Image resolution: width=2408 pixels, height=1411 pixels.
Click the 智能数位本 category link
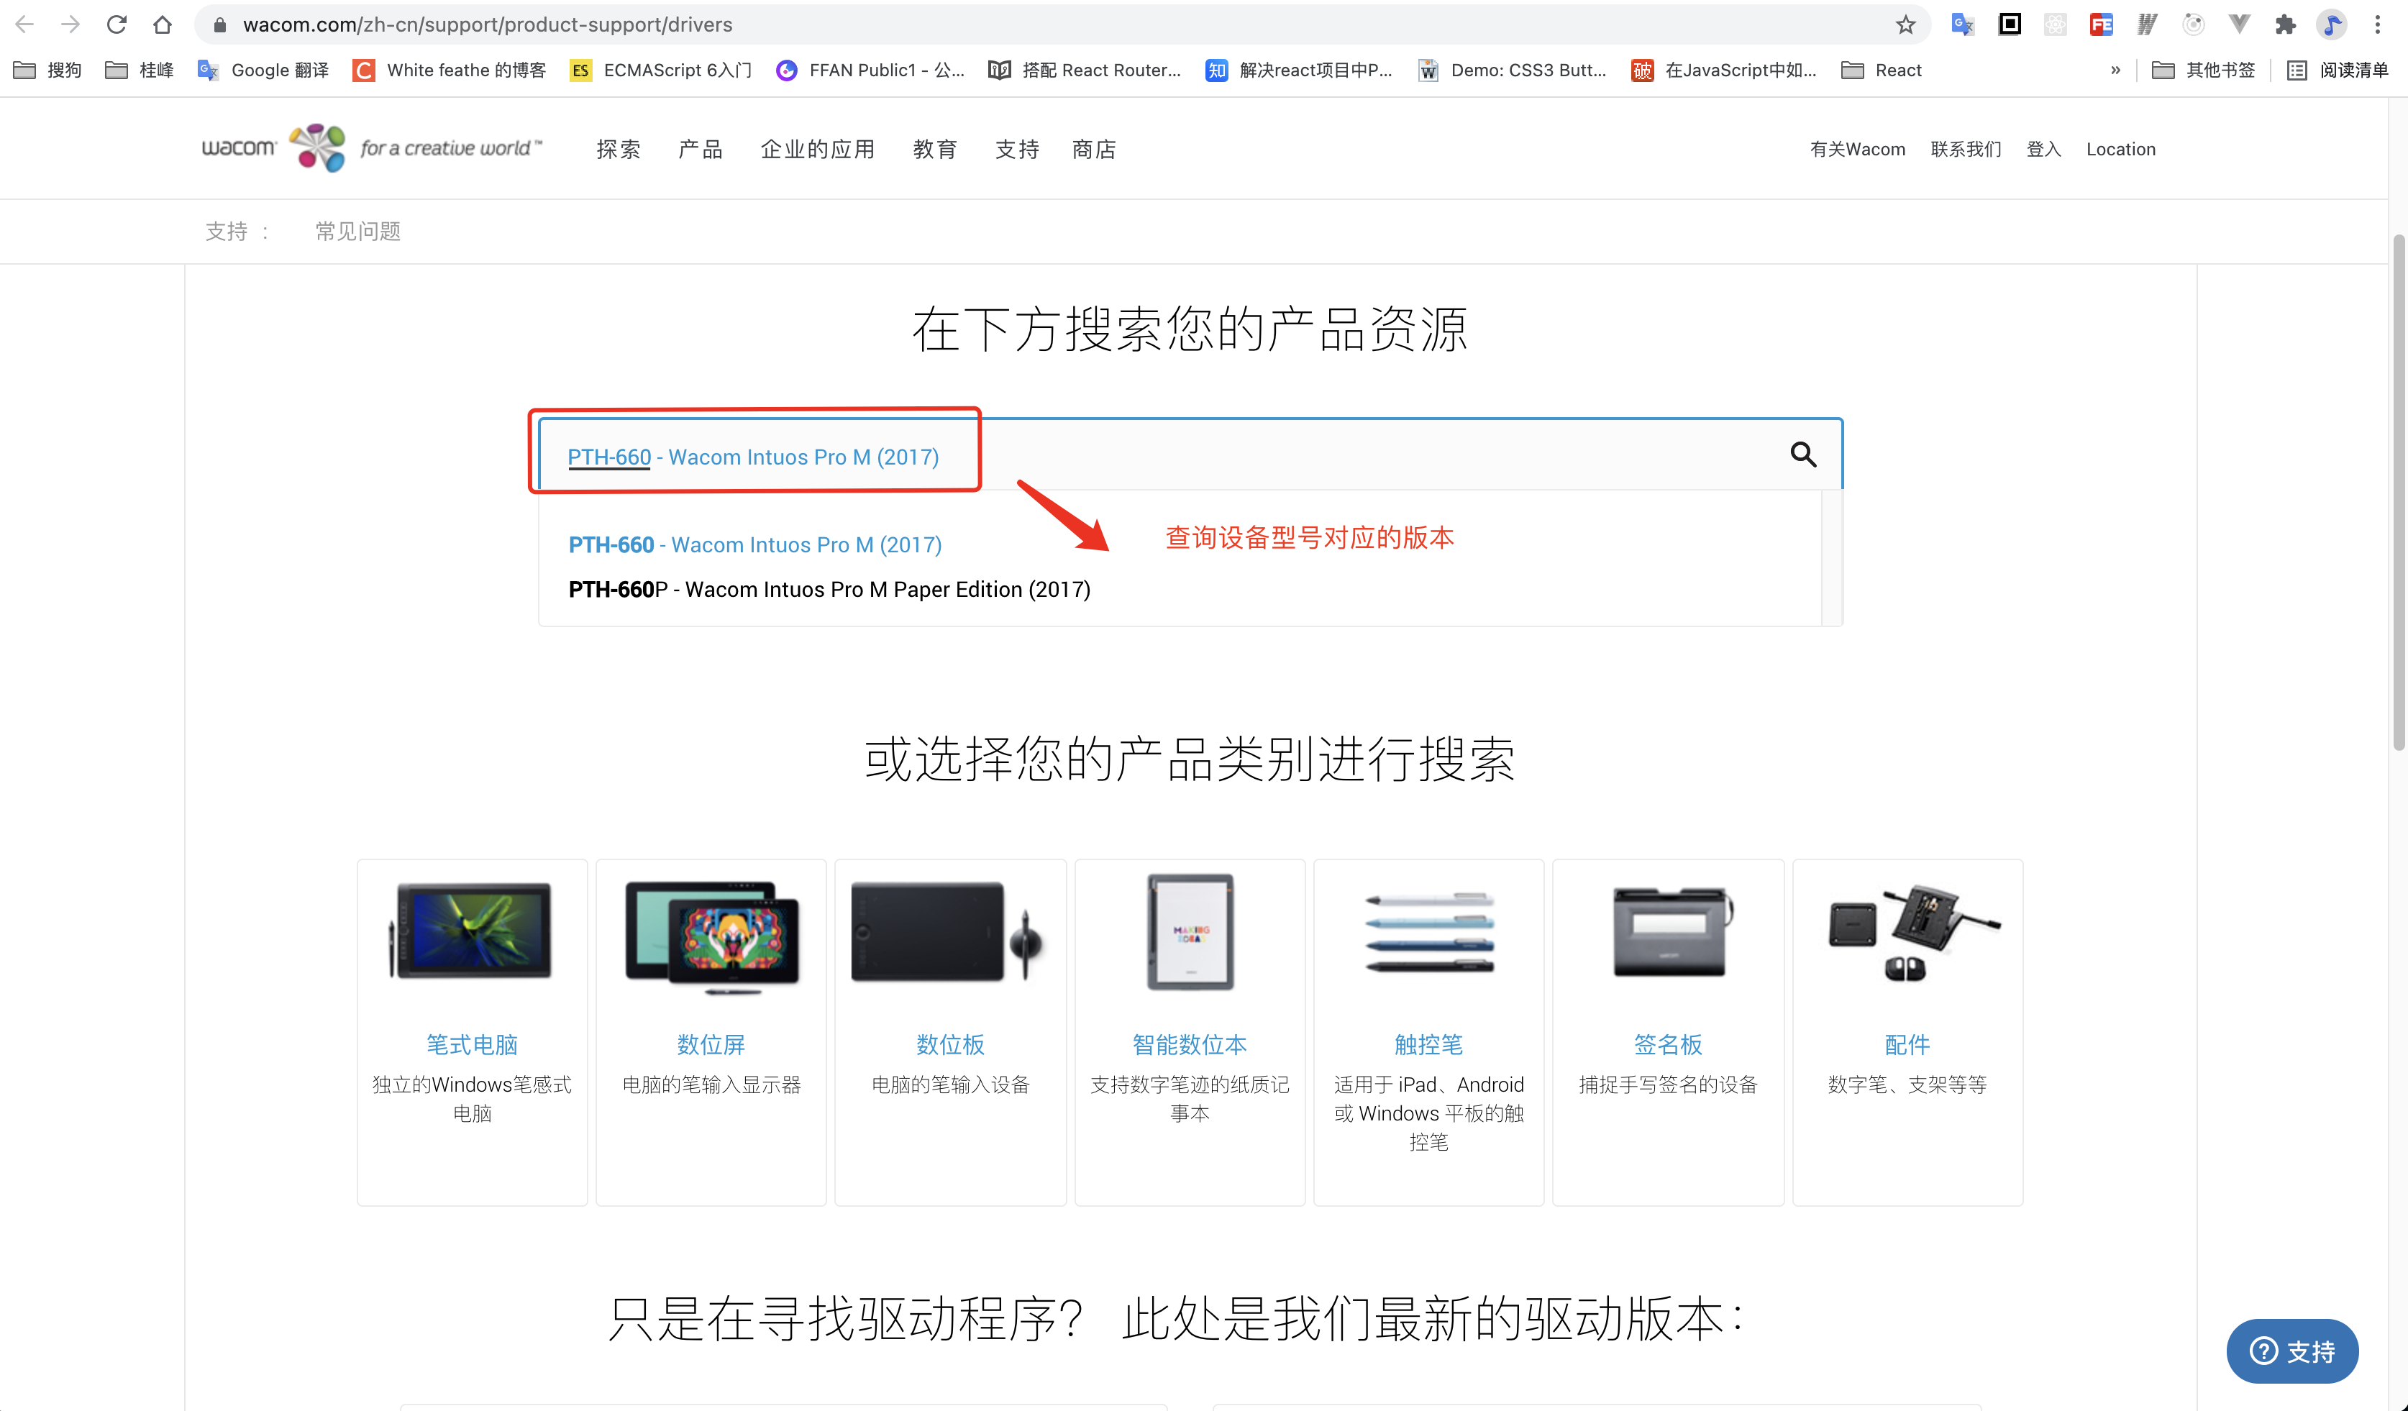click(1190, 1044)
